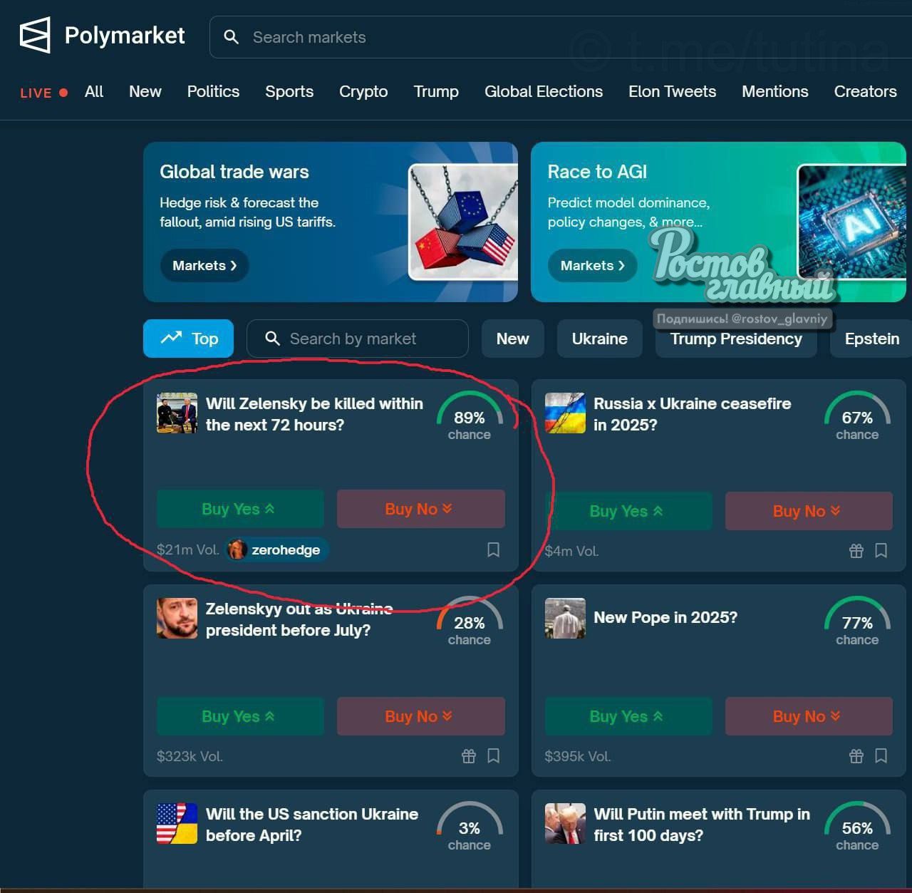Image resolution: width=912 pixels, height=893 pixels.
Task: Buy No on Russia x Ukraine ceasefire
Action: [x=809, y=511]
